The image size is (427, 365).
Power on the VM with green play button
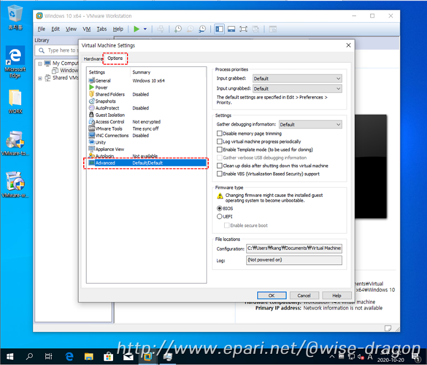[x=137, y=29]
